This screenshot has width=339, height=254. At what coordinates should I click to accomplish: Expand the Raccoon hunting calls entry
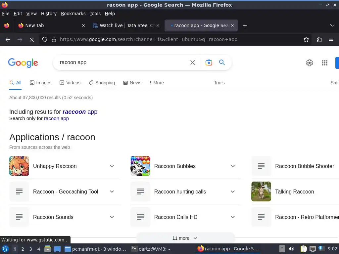pyautogui.click(x=233, y=191)
